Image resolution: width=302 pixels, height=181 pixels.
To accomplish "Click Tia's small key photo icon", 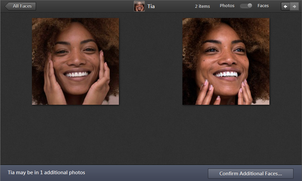I will coord(139,6).
